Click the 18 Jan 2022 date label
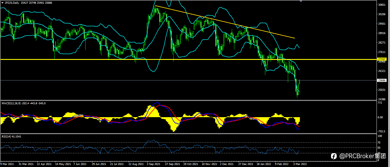390x167 pixels. tap(264, 164)
